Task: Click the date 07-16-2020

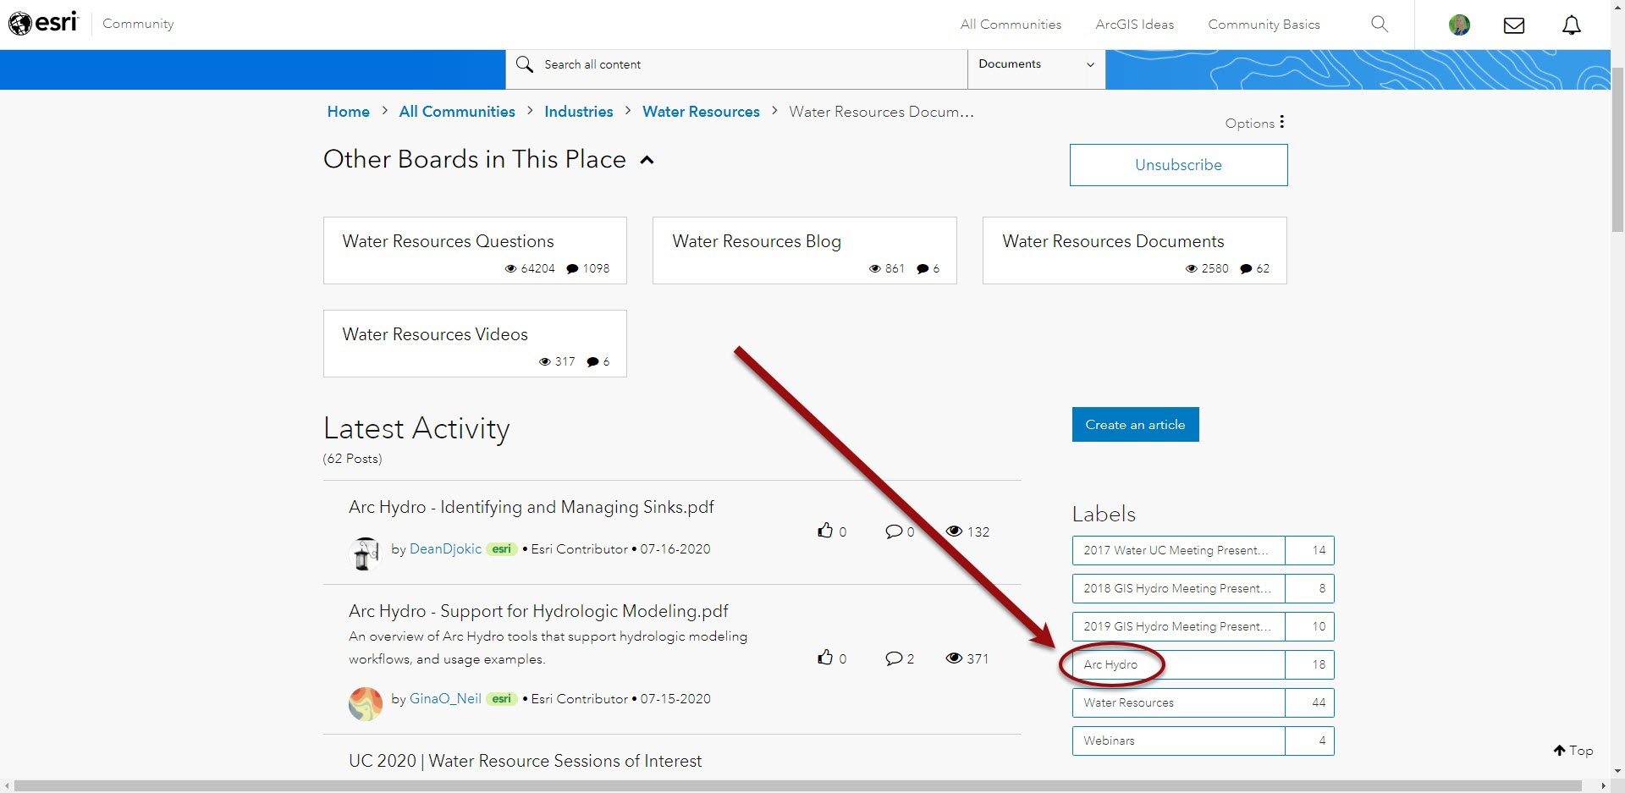Action: pyautogui.click(x=675, y=549)
